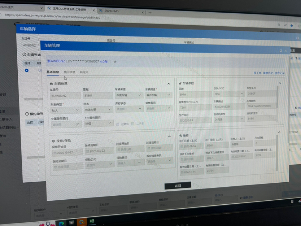Open the 上次服务顾问 dropdown
301x226 pixels.
coord(98,123)
